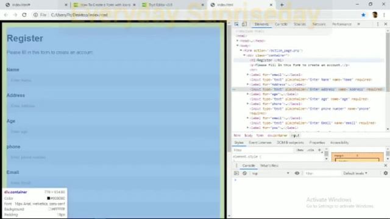Go forward in browser history

point(15,15)
